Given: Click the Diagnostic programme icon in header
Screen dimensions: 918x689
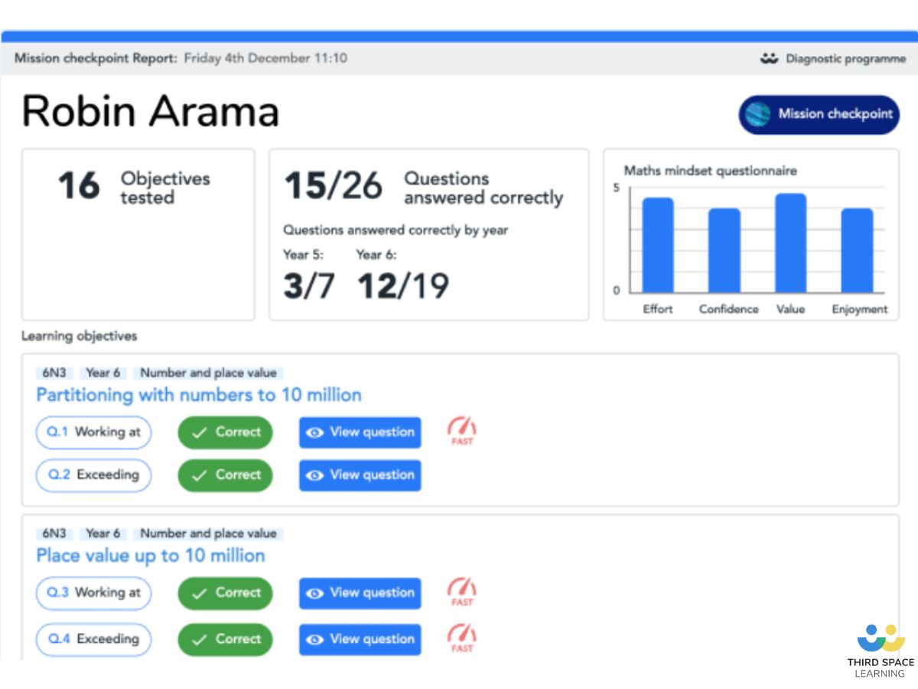Looking at the screenshot, I should (769, 58).
